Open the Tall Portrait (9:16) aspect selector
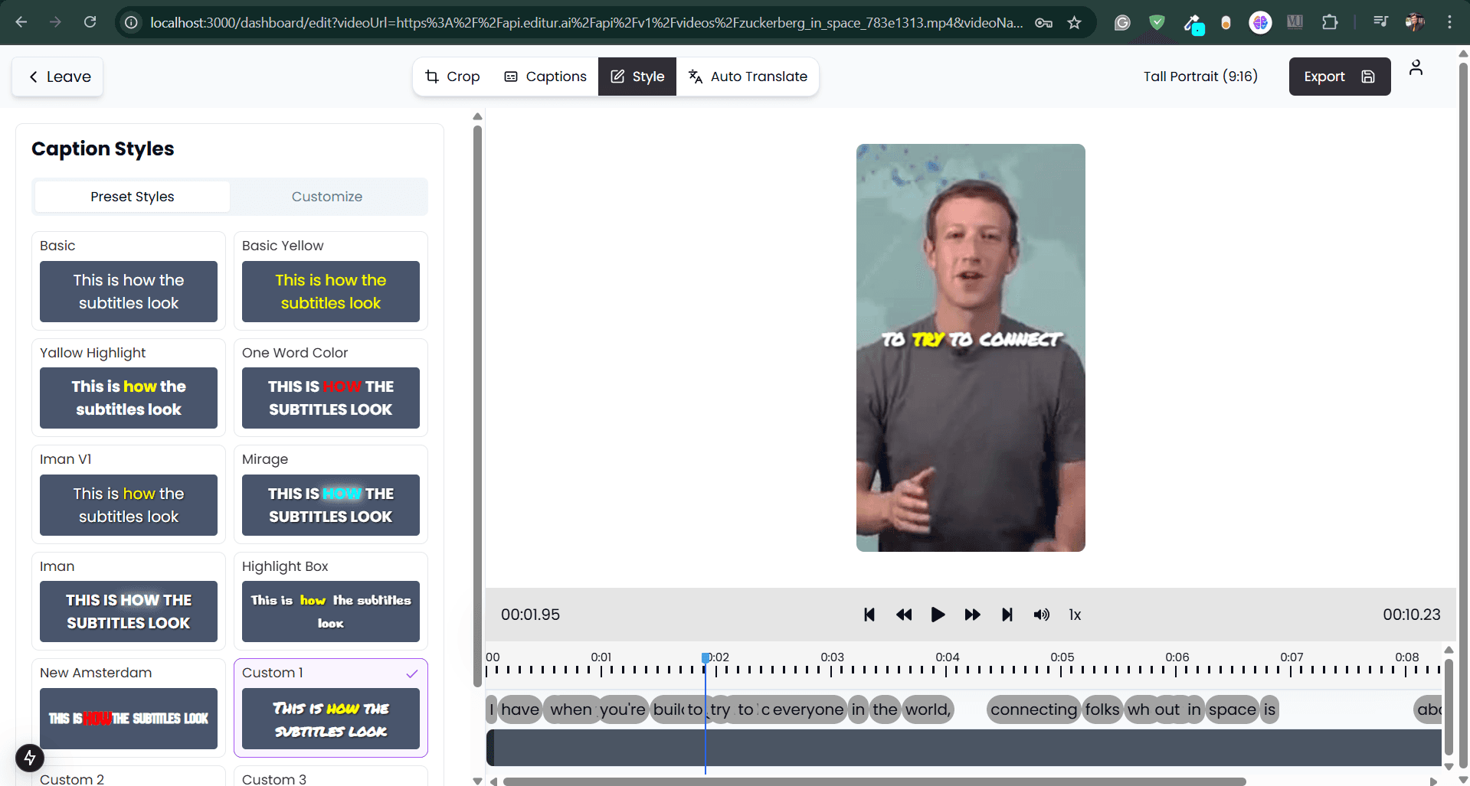 tap(1200, 77)
